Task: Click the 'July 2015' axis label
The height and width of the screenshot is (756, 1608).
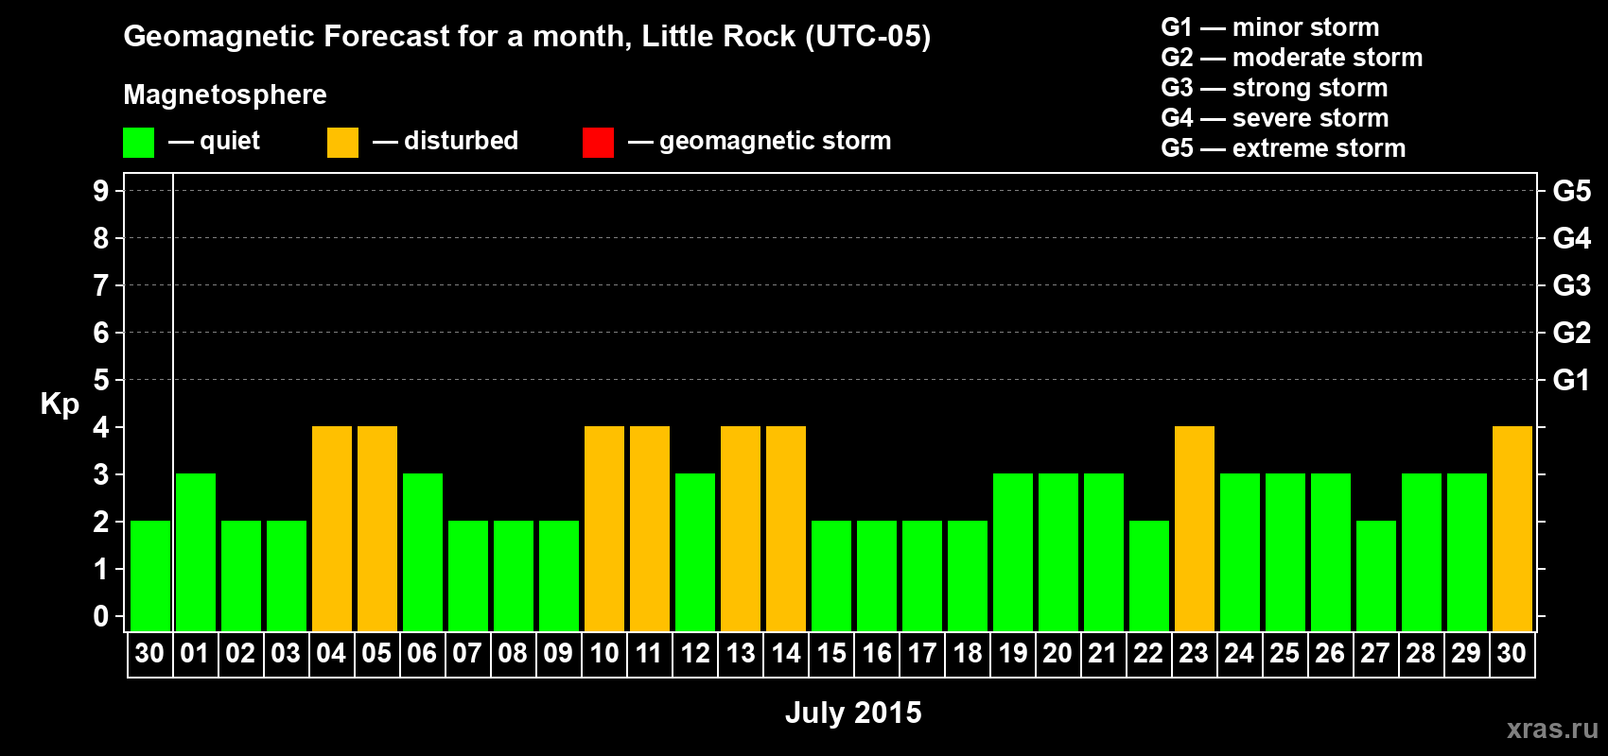Action: (853, 713)
